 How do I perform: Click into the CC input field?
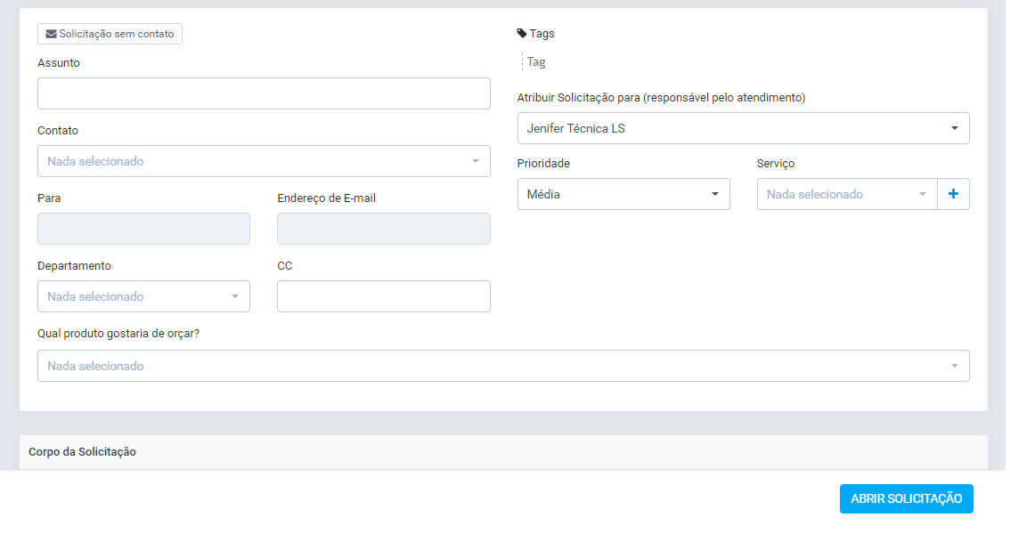[383, 296]
